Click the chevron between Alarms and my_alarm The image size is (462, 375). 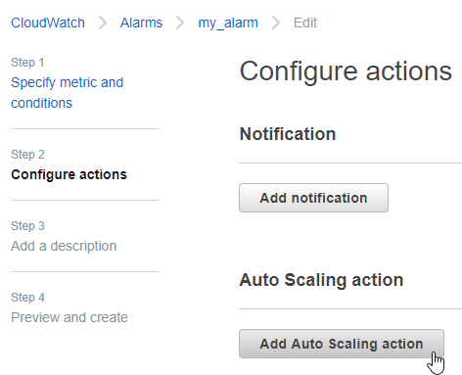(180, 23)
